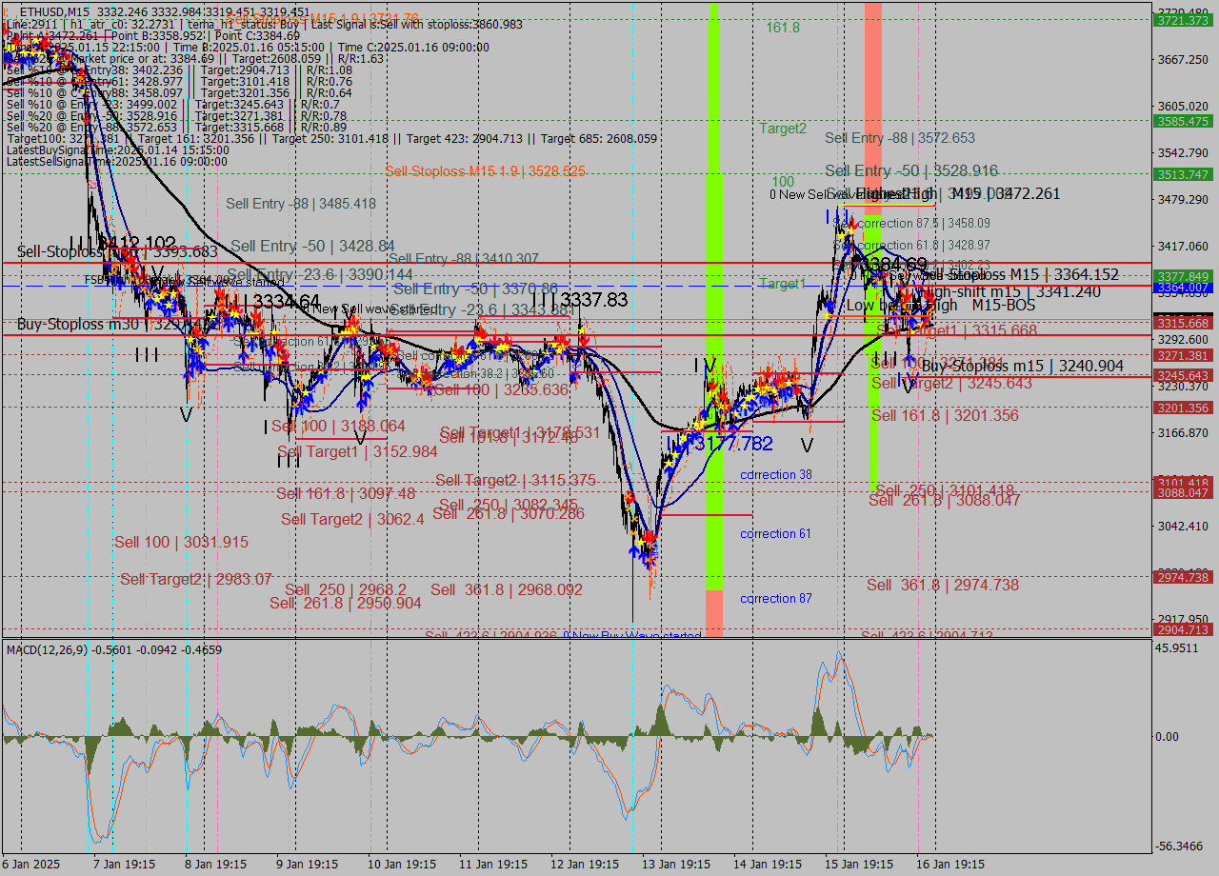The image size is (1219, 876).
Task: Select 'Sell 261.8 | 3088.047' label
Action: pos(945,499)
